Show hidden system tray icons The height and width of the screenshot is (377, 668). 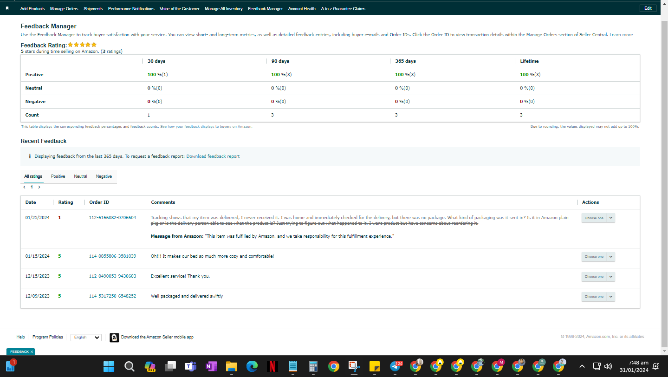[583, 366]
